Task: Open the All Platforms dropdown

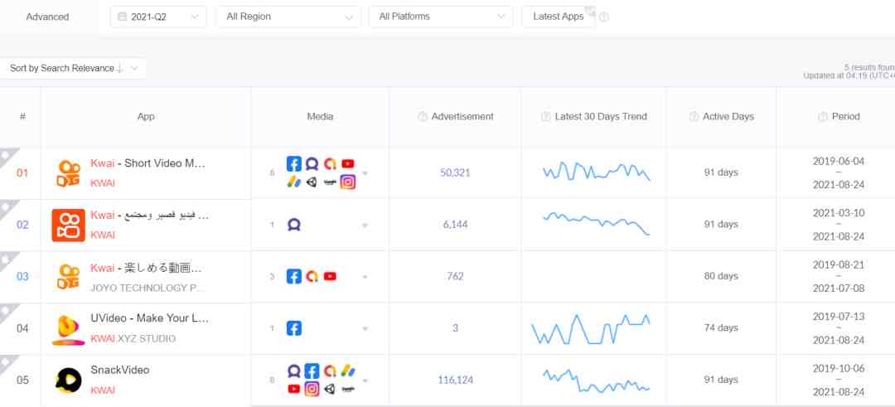Action: click(x=441, y=17)
